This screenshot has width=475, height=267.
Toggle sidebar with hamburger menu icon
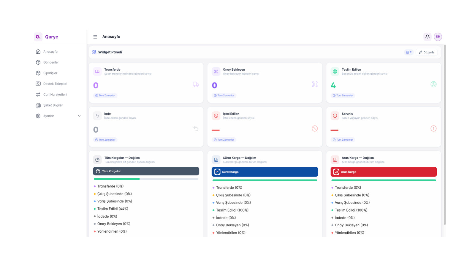95,37
